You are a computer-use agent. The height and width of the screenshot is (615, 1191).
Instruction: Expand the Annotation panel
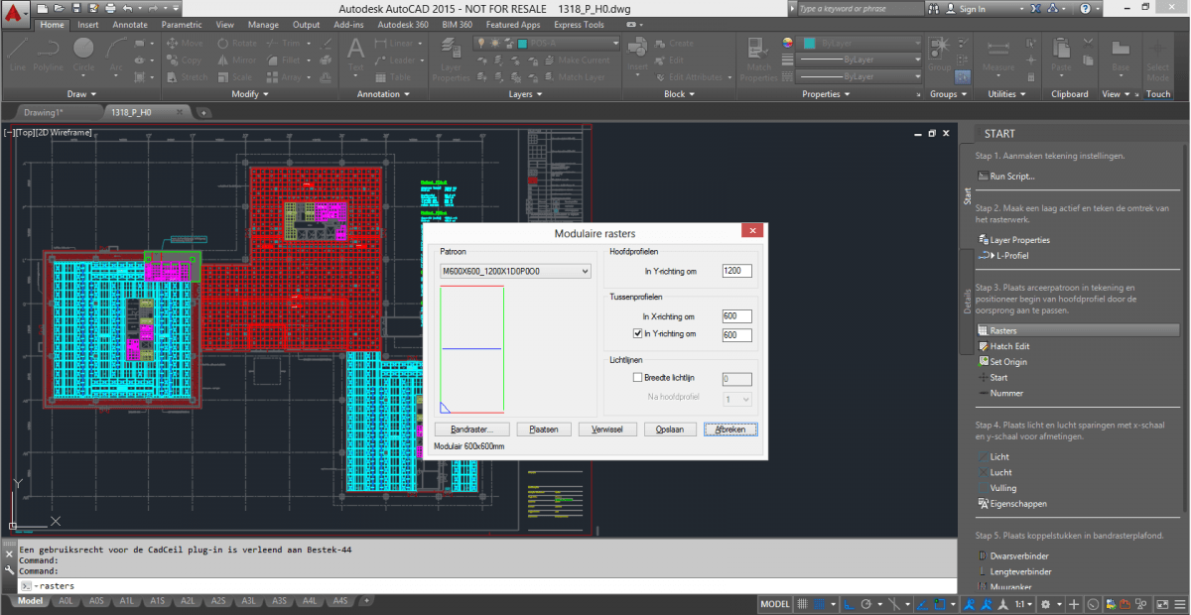[x=383, y=94]
